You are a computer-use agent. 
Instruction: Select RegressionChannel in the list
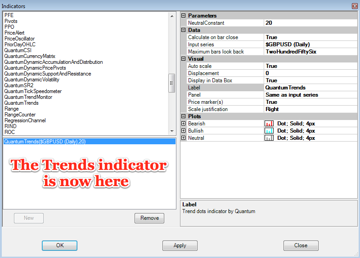25,120
